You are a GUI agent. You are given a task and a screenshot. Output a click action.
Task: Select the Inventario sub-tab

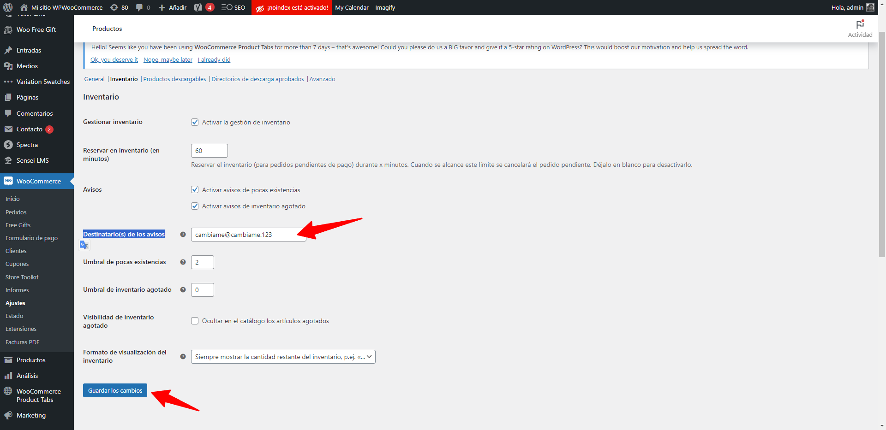tap(124, 79)
